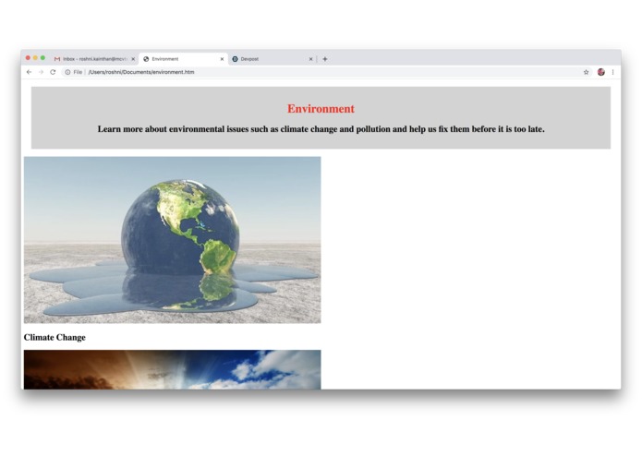The width and height of the screenshot is (642, 456).
Task: Switch to the Devpost tab
Action: (x=273, y=59)
